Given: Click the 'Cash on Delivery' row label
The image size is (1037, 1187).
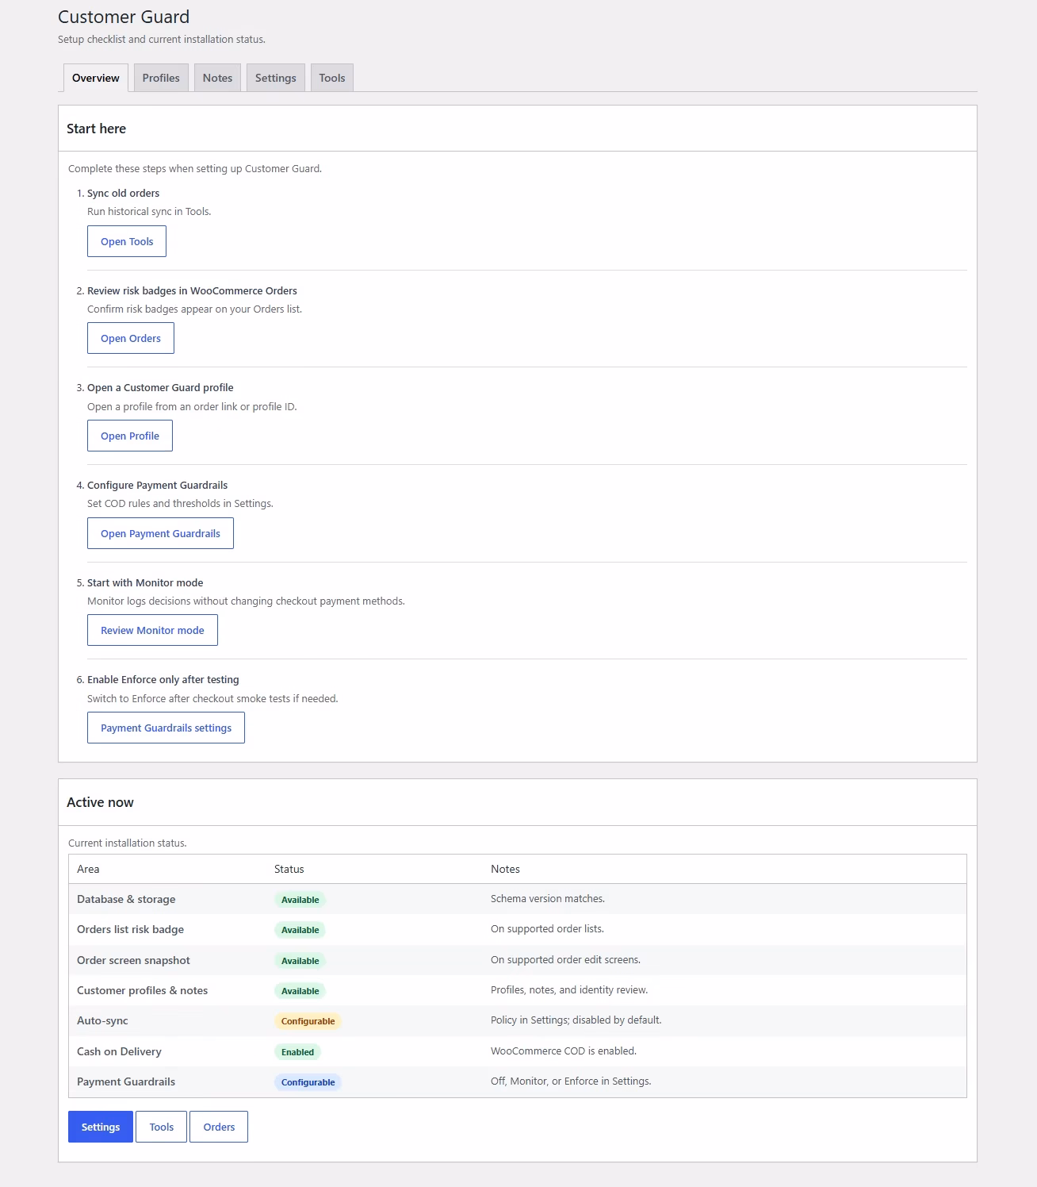Looking at the screenshot, I should point(119,1051).
